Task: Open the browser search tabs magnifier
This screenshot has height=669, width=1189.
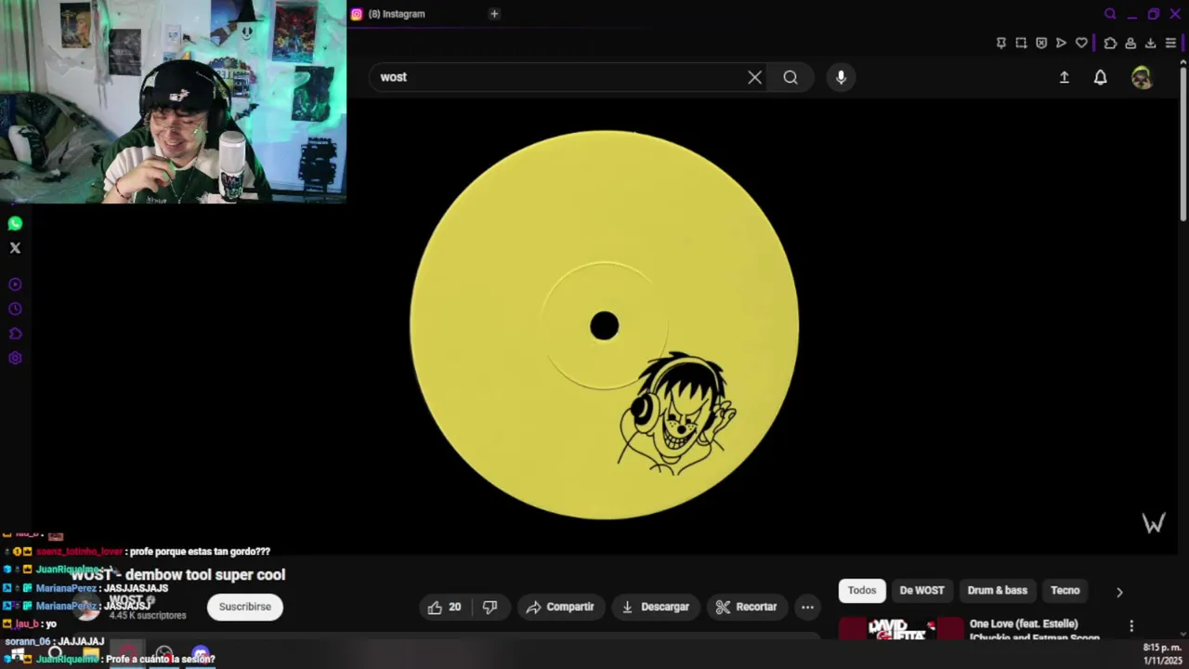Action: pyautogui.click(x=1110, y=14)
